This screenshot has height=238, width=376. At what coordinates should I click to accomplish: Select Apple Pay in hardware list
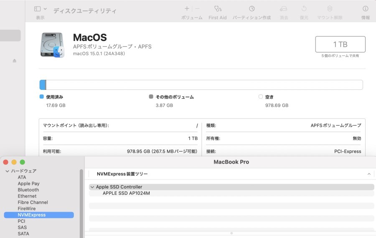point(28,184)
